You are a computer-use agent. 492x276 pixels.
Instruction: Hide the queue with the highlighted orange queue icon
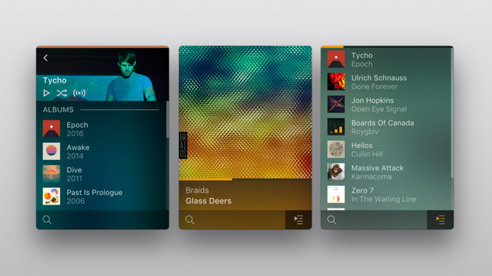(x=441, y=219)
